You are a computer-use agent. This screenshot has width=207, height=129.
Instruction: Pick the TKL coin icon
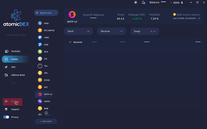40,66
